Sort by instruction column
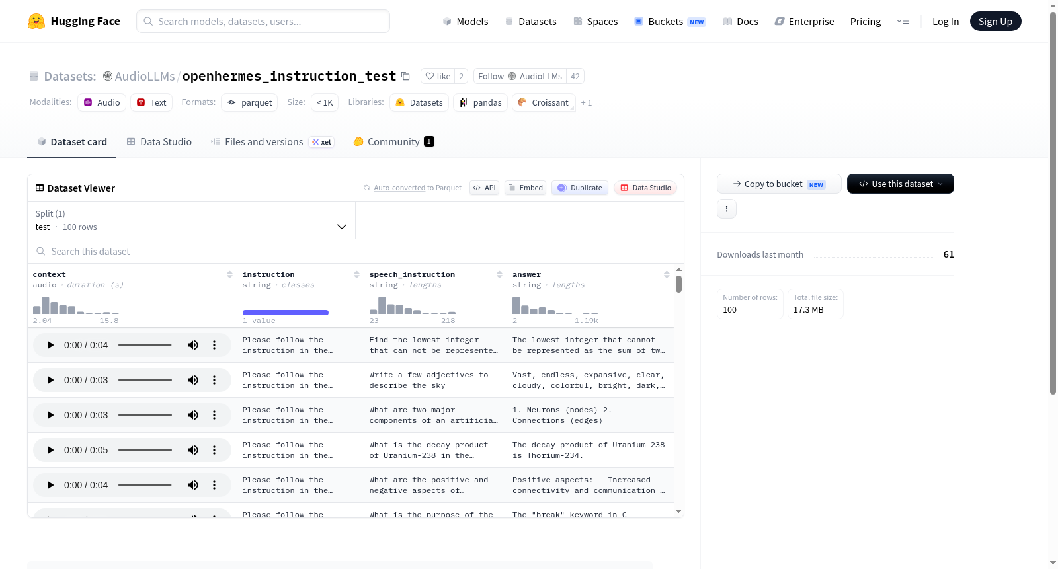Image resolution: width=1058 pixels, height=569 pixels. pos(356,274)
